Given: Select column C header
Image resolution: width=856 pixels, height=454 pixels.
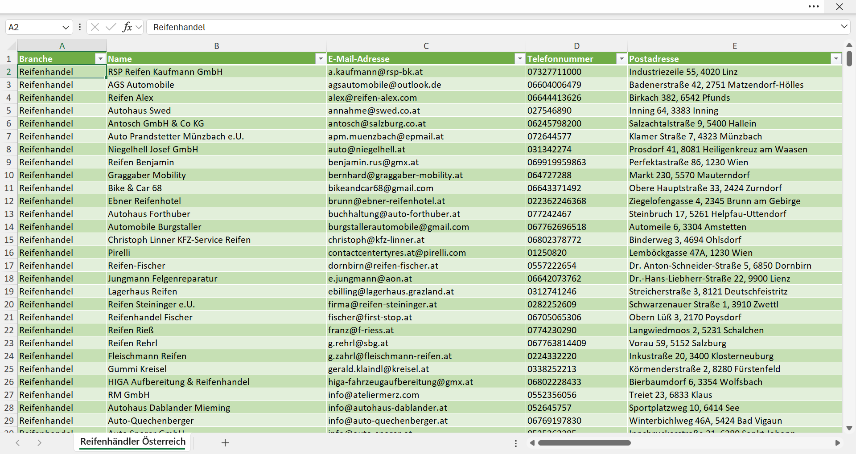Looking at the screenshot, I should point(426,46).
